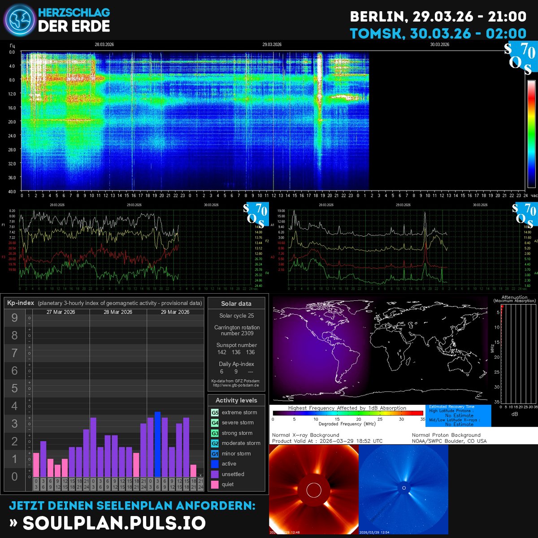Image resolution: width=538 pixels, height=538 pixels.
Task: Click the spectrogram intensity color scale bar
Action: pos(531,134)
